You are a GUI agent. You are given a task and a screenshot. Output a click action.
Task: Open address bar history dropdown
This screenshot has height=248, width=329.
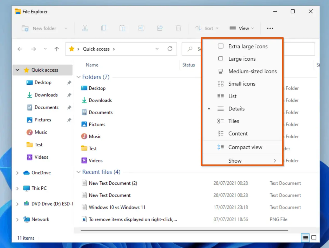(157, 49)
